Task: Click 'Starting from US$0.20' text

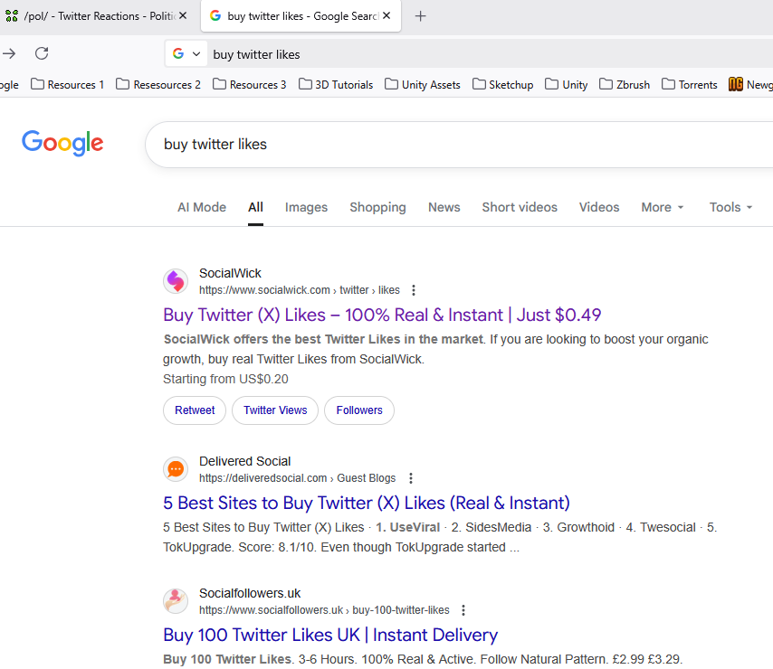Action: pyautogui.click(x=225, y=379)
